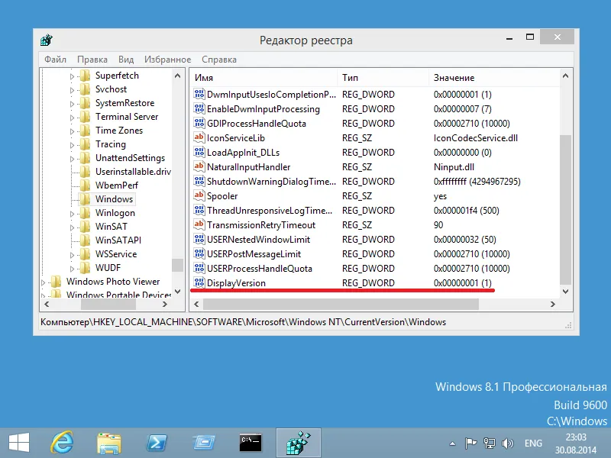The width and height of the screenshot is (611, 458).
Task: Select the Terminal Server key in tree
Action: (127, 117)
